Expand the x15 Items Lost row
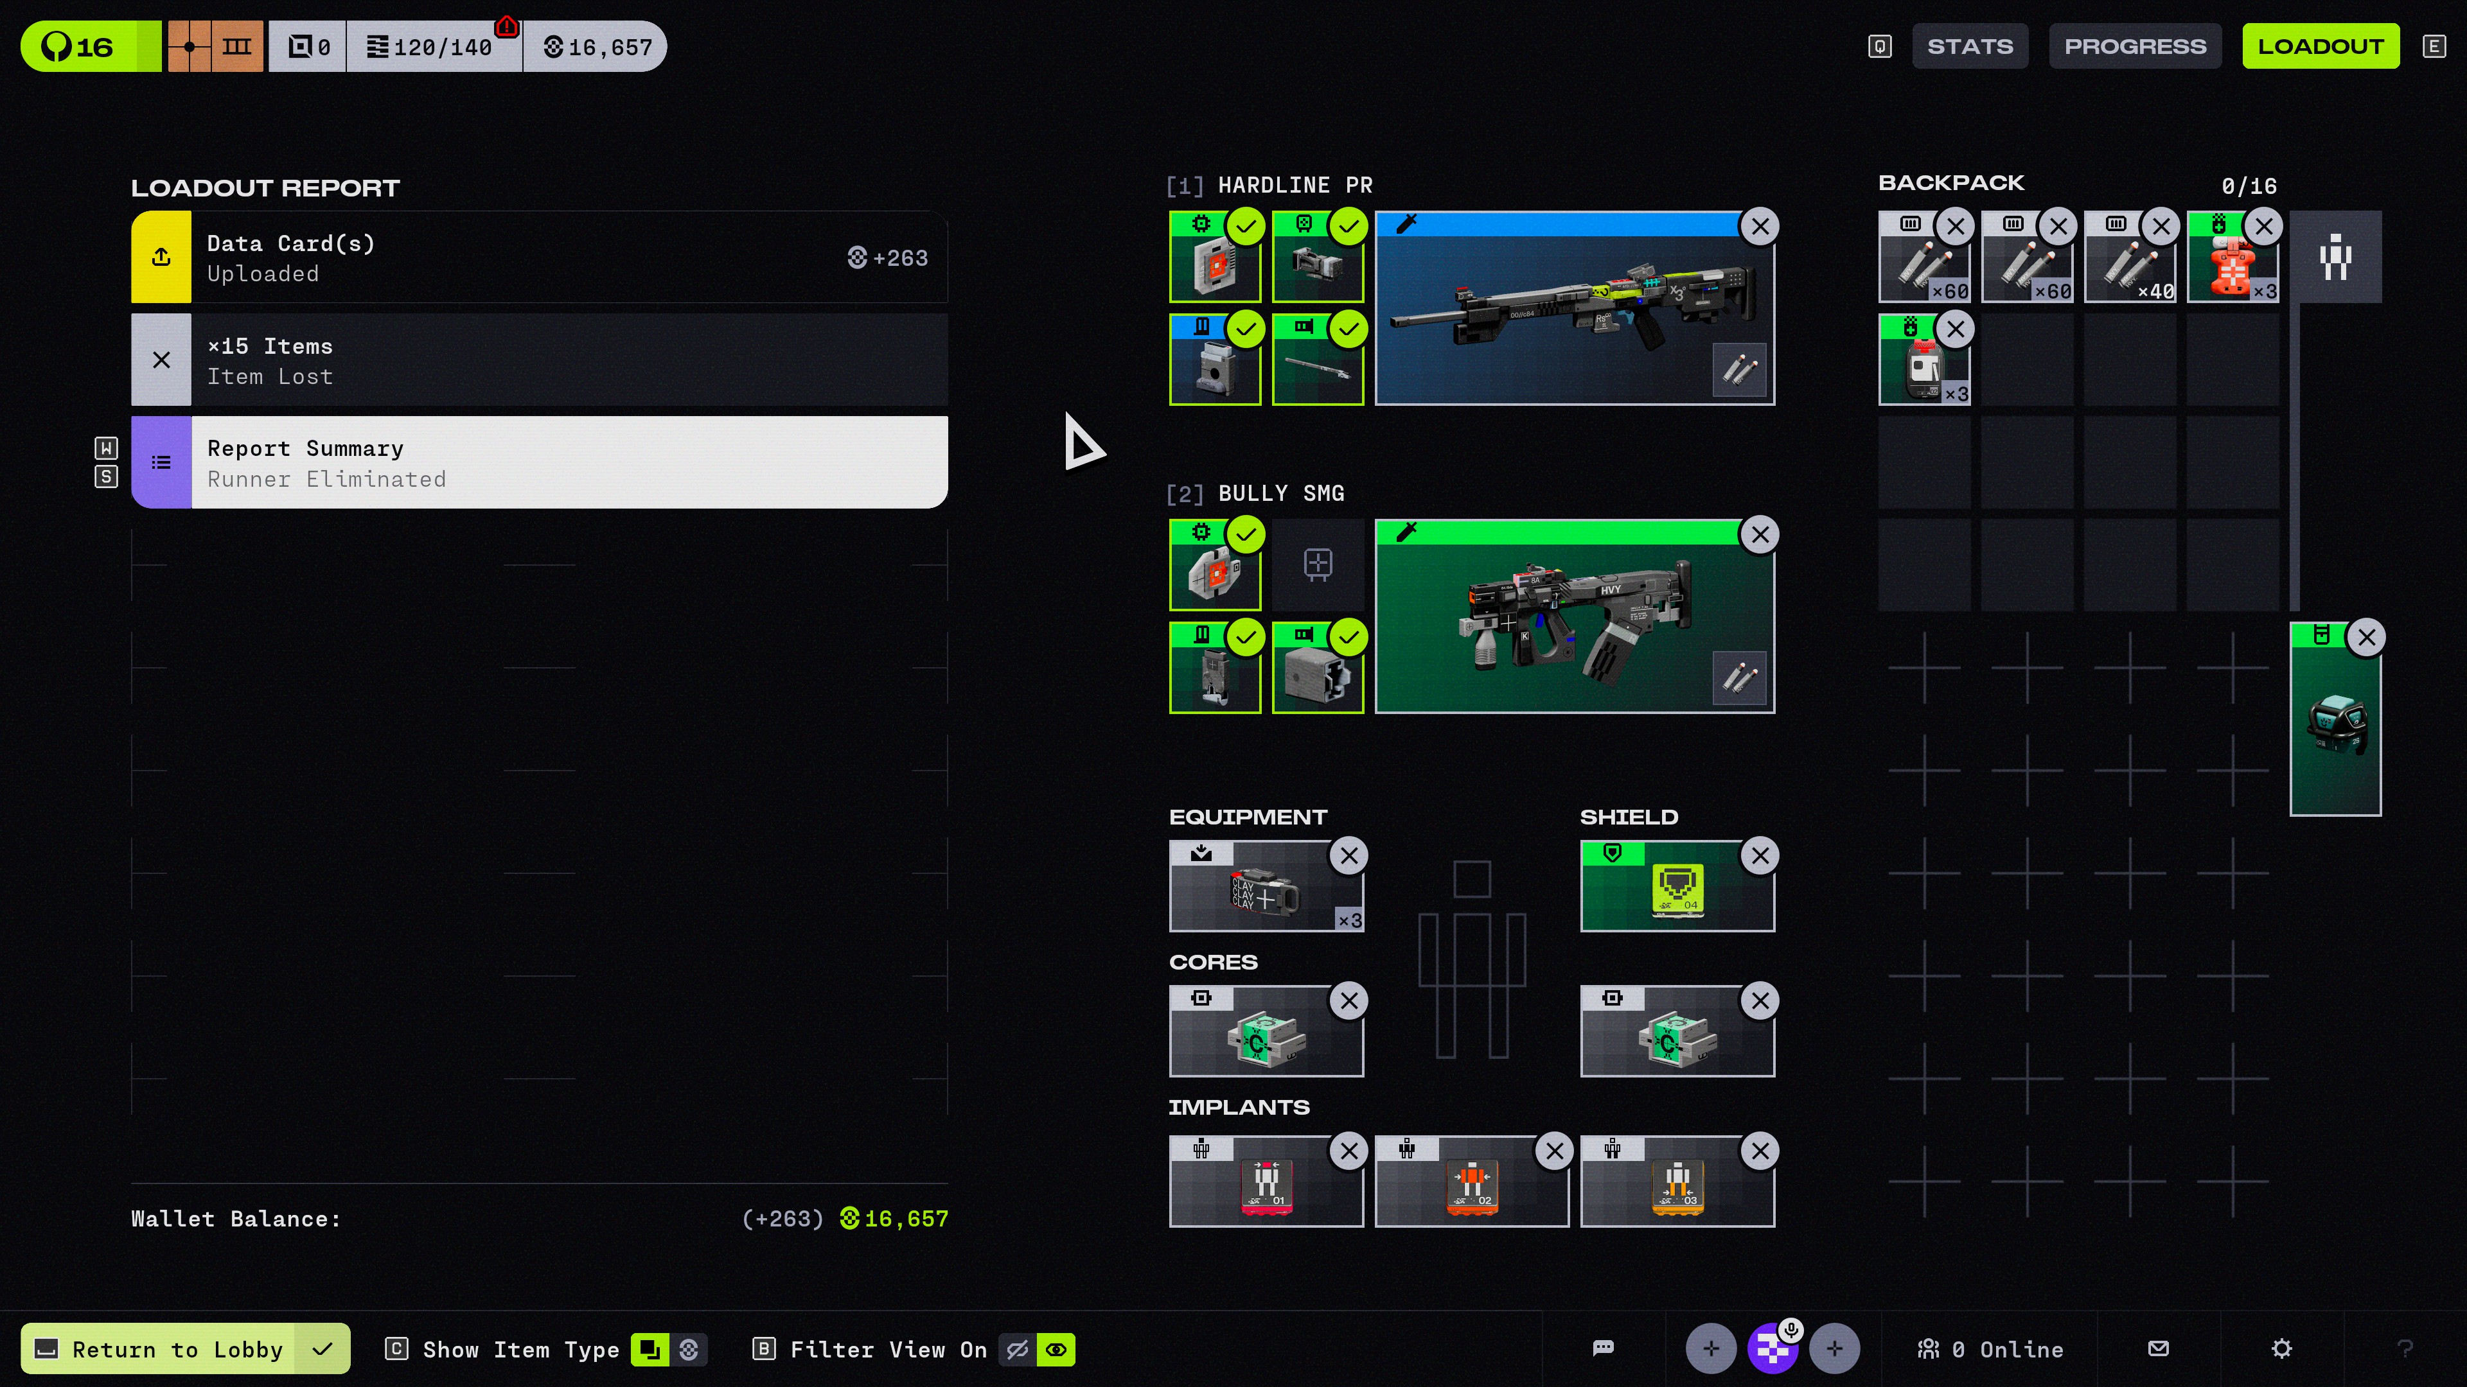Screen dimensions: 2467x1387 pyautogui.click(x=539, y=361)
